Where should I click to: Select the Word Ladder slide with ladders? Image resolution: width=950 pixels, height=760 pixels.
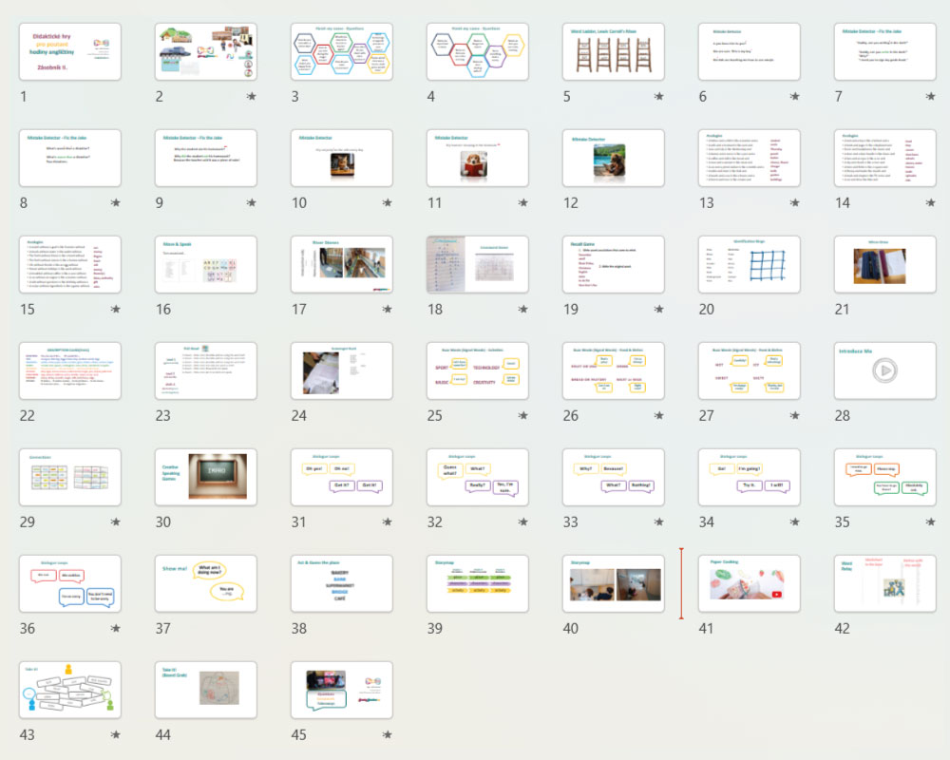tap(614, 52)
